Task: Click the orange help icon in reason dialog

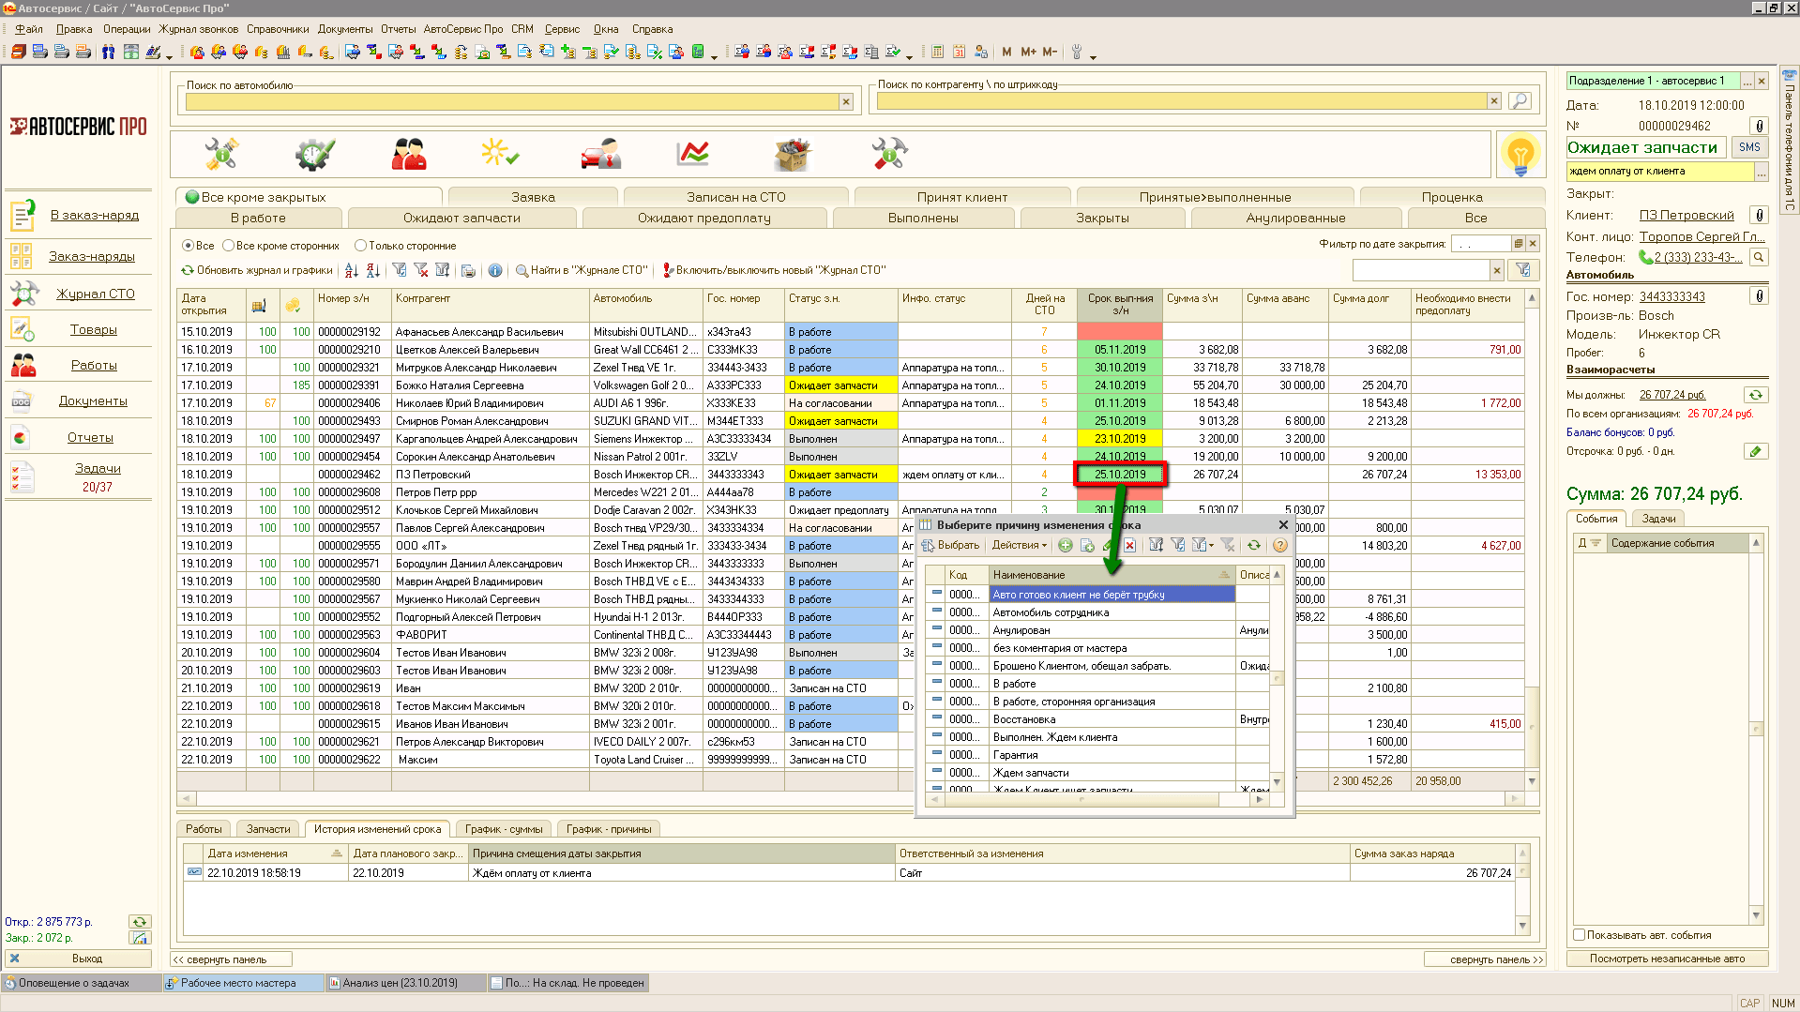Action: (x=1280, y=545)
